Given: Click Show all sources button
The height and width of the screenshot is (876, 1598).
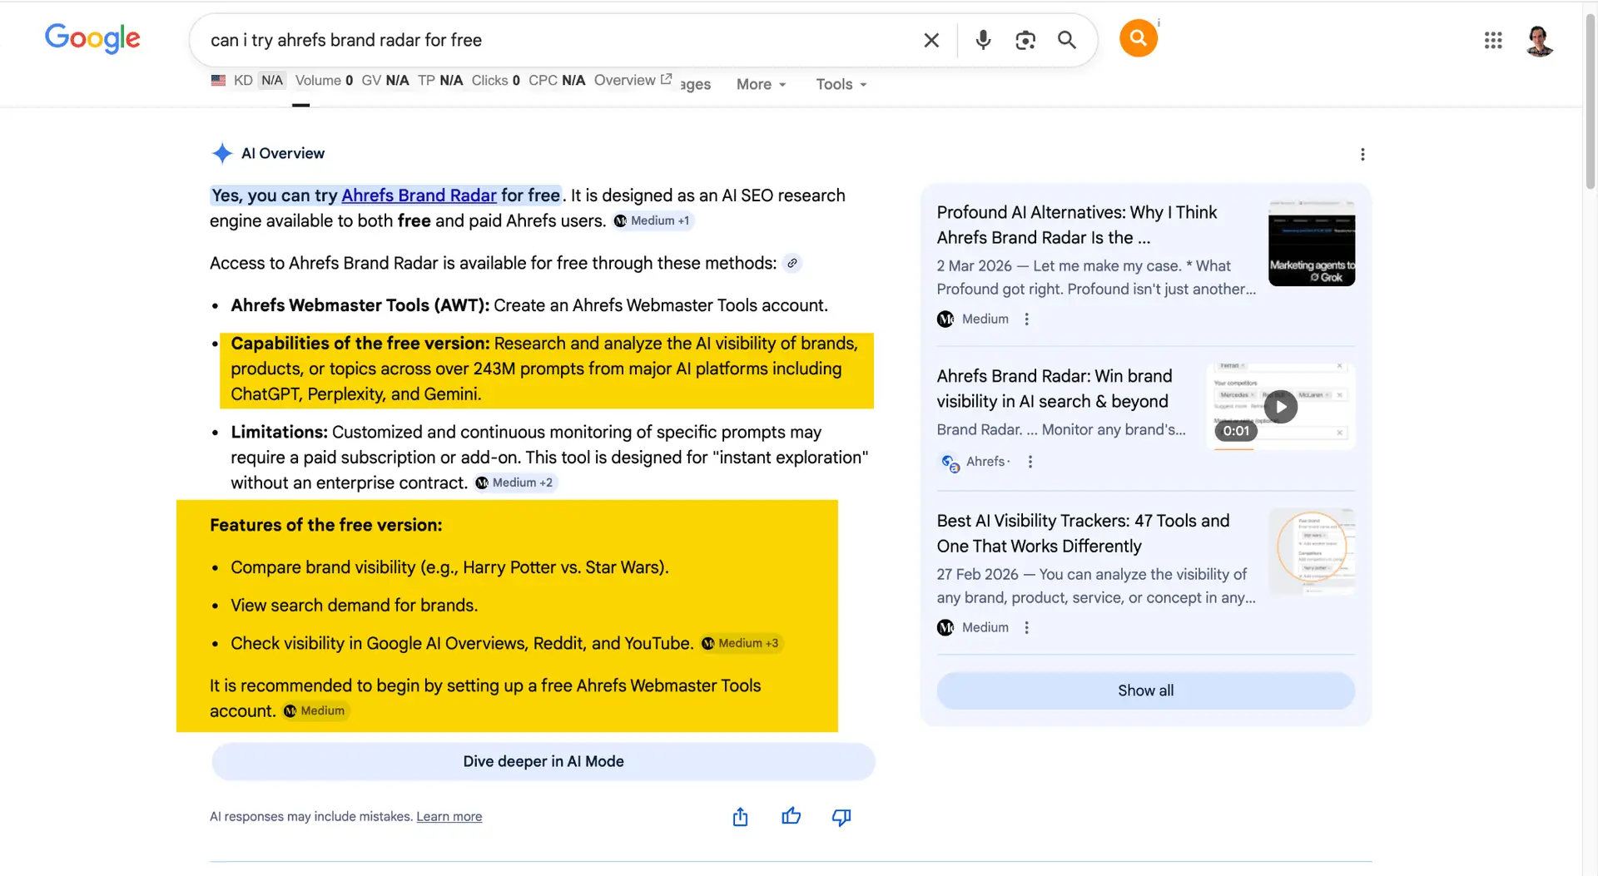Looking at the screenshot, I should (x=1145, y=690).
